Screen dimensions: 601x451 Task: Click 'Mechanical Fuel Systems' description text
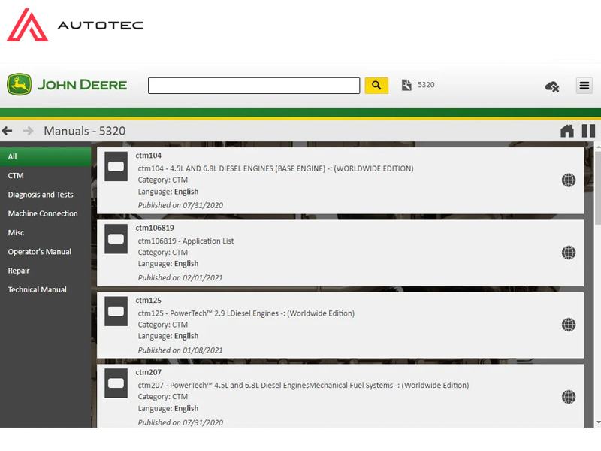pos(351,385)
